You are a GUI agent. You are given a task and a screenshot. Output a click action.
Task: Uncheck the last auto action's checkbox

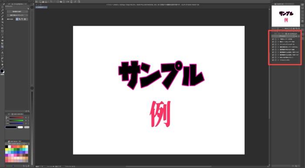pyautogui.click(x=273, y=60)
